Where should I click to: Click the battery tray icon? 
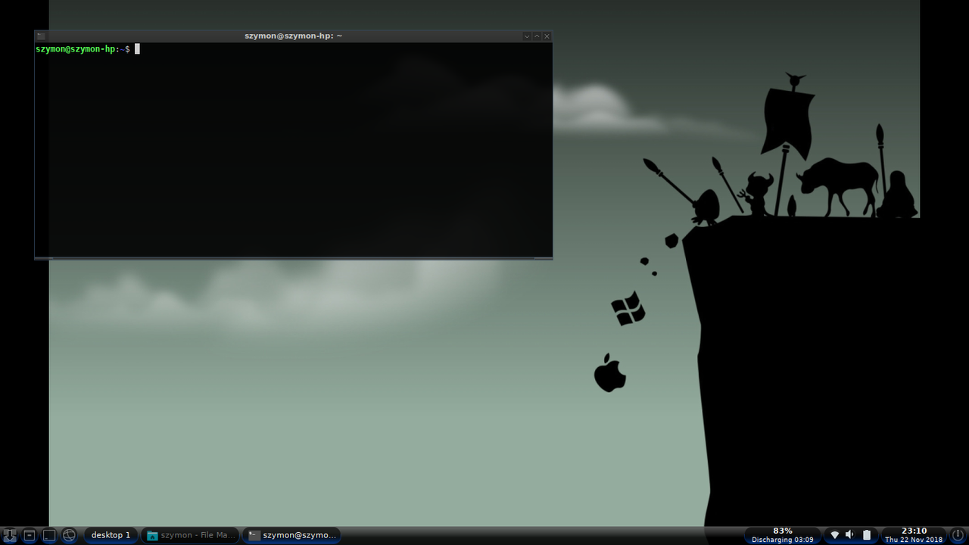pyautogui.click(x=867, y=535)
